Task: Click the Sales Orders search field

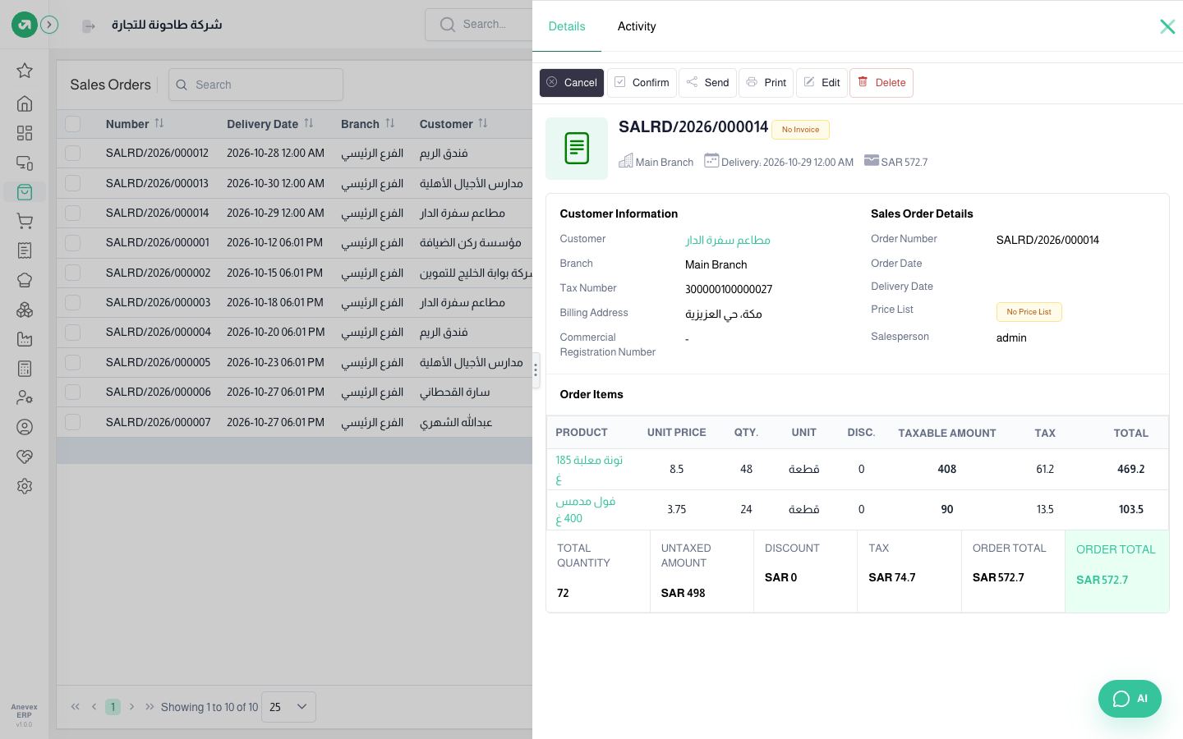Action: [x=255, y=85]
